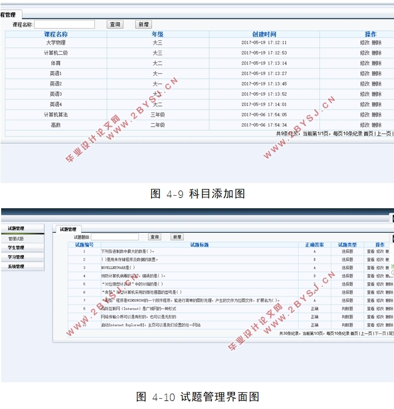Click the 创建时间 column header

click(x=264, y=34)
